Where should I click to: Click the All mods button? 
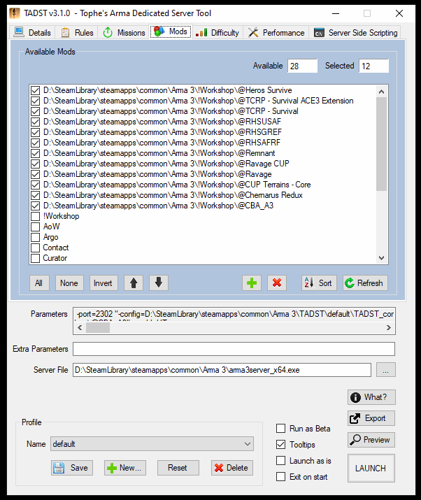tap(39, 283)
